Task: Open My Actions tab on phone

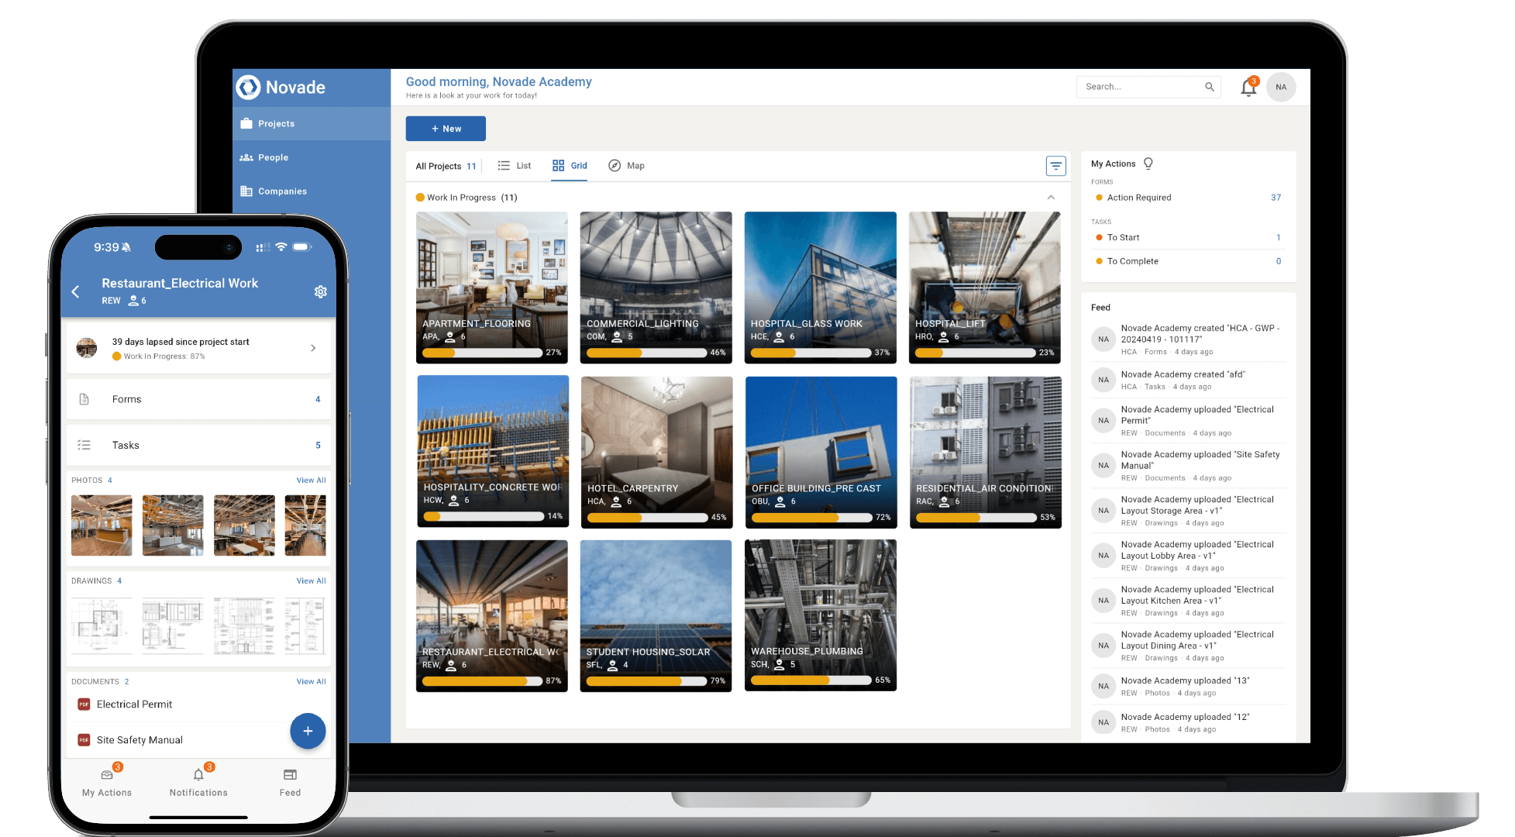Action: pos(107,782)
